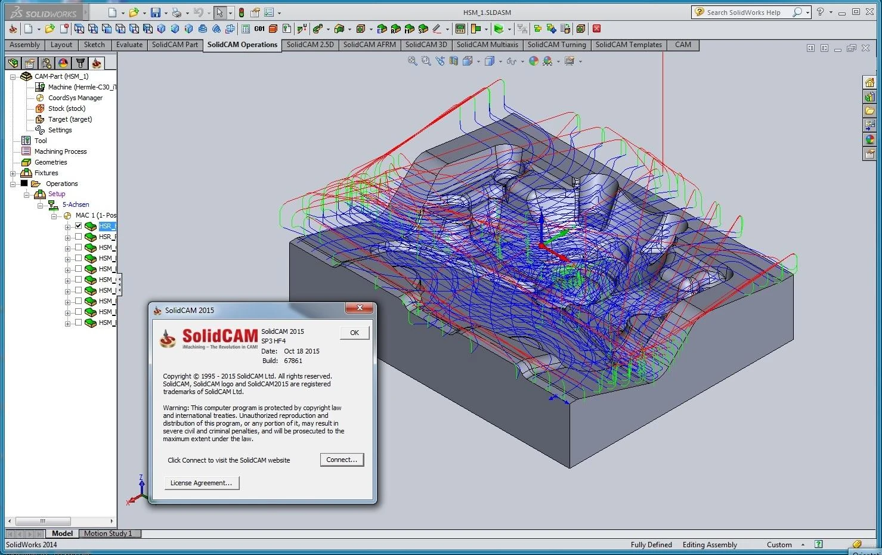Open the Save button dropdown arrow

point(166,13)
